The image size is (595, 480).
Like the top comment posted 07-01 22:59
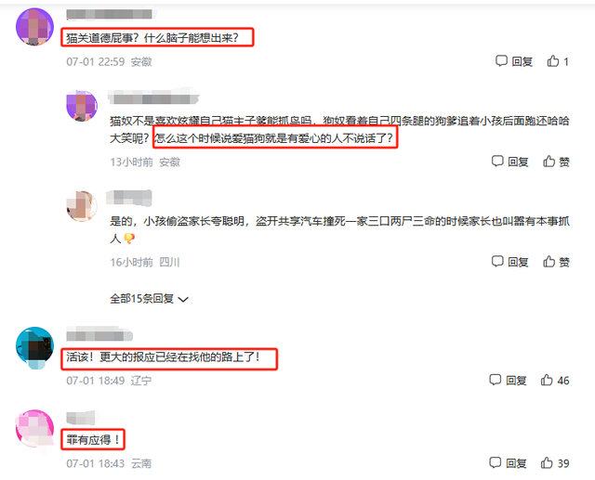[x=553, y=61]
